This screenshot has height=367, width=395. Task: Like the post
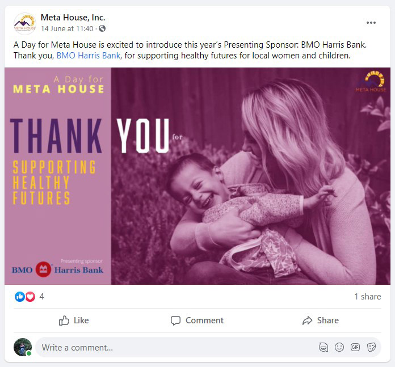[x=74, y=320]
